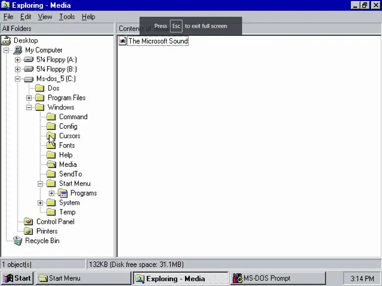
Task: Expand the Floppy (B:) drive node
Action: point(18,69)
